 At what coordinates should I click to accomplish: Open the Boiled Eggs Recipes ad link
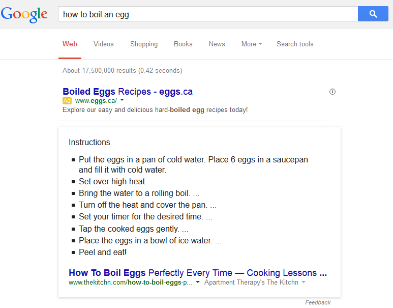[128, 92]
